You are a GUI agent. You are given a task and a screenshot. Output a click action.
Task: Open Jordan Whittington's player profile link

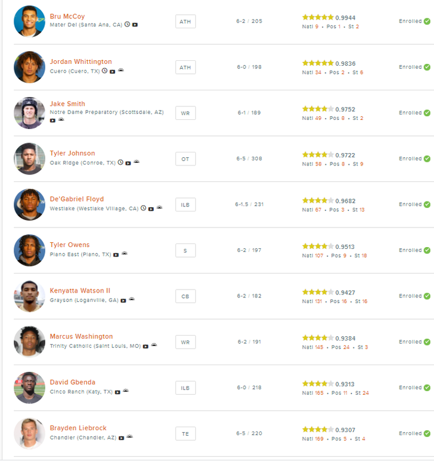coord(81,62)
